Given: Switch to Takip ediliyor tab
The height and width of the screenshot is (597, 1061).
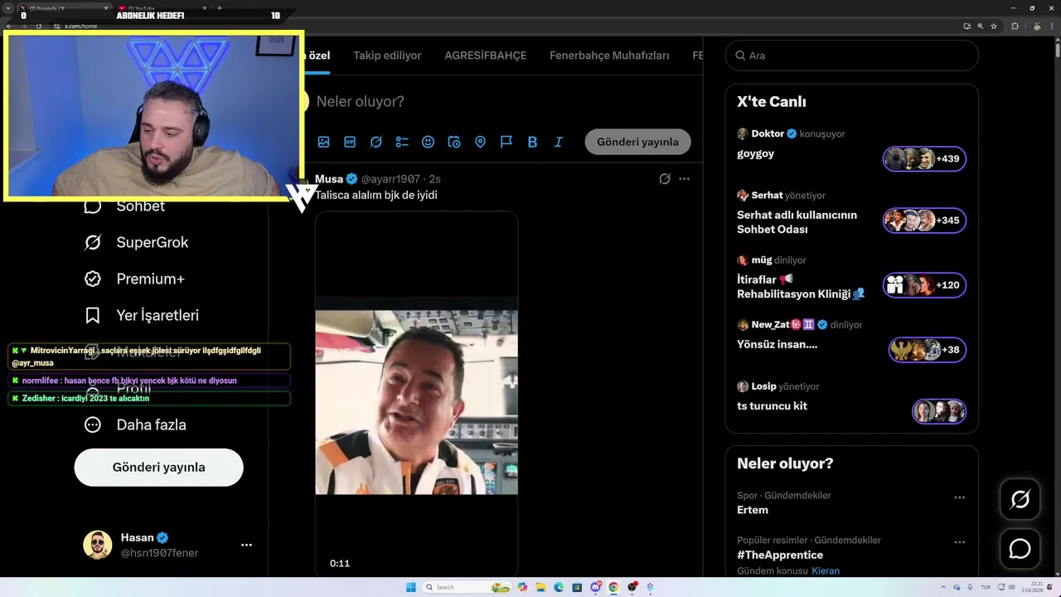Looking at the screenshot, I should click(387, 56).
